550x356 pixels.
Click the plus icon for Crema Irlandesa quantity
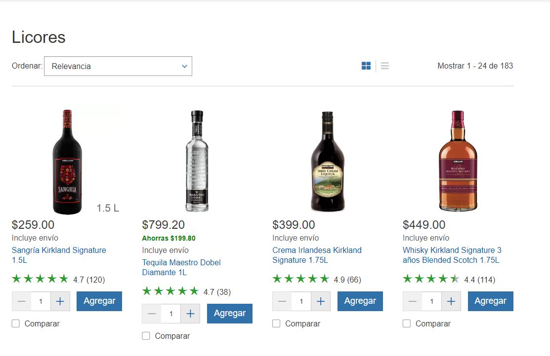pyautogui.click(x=320, y=301)
